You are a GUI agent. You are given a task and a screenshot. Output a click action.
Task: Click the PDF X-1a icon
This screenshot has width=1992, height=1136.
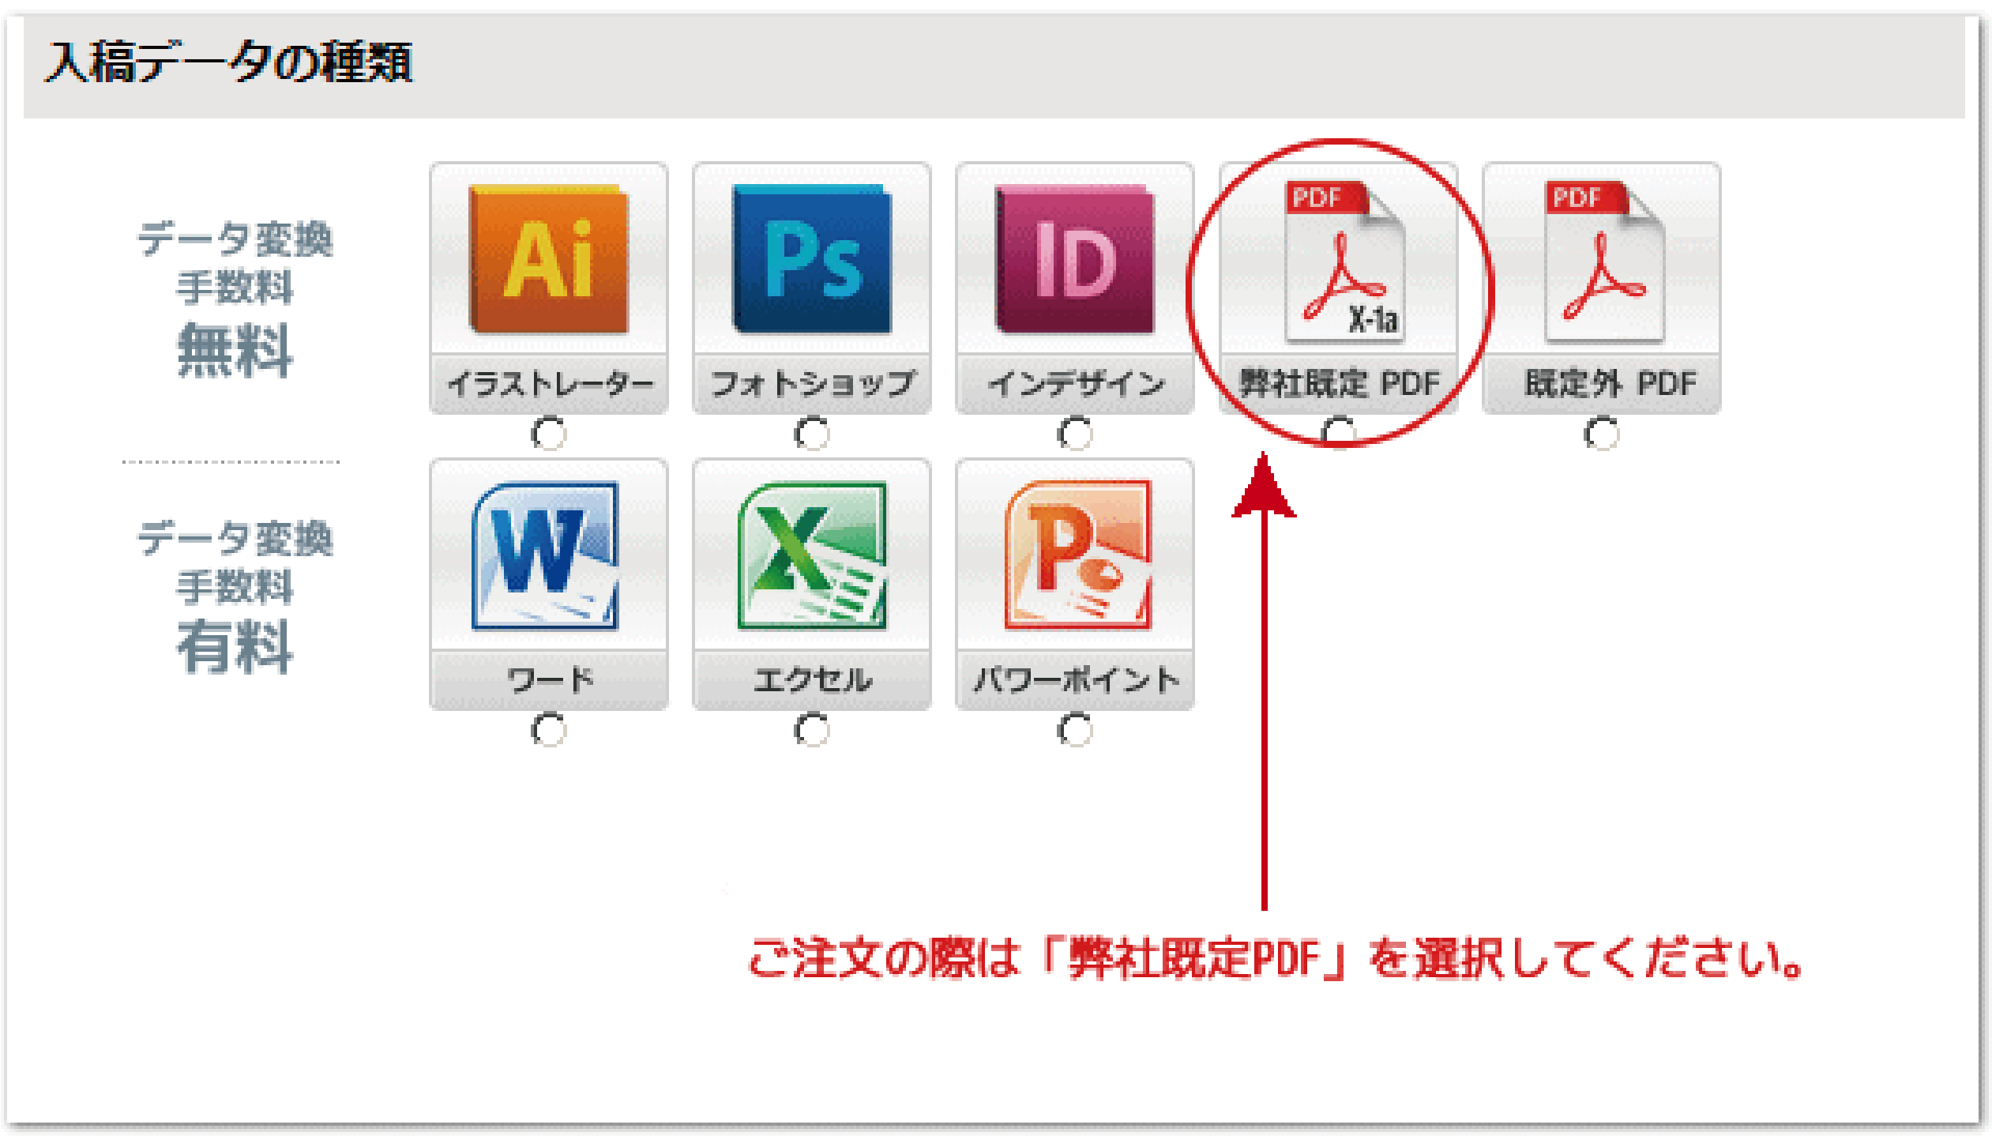[1344, 262]
